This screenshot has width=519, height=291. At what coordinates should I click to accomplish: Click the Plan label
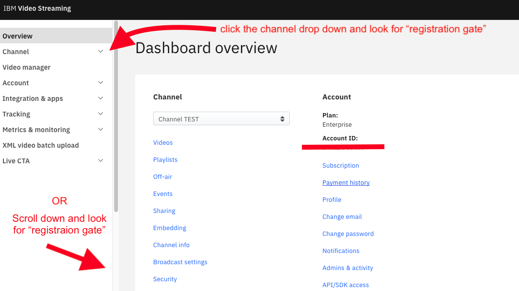(330, 116)
